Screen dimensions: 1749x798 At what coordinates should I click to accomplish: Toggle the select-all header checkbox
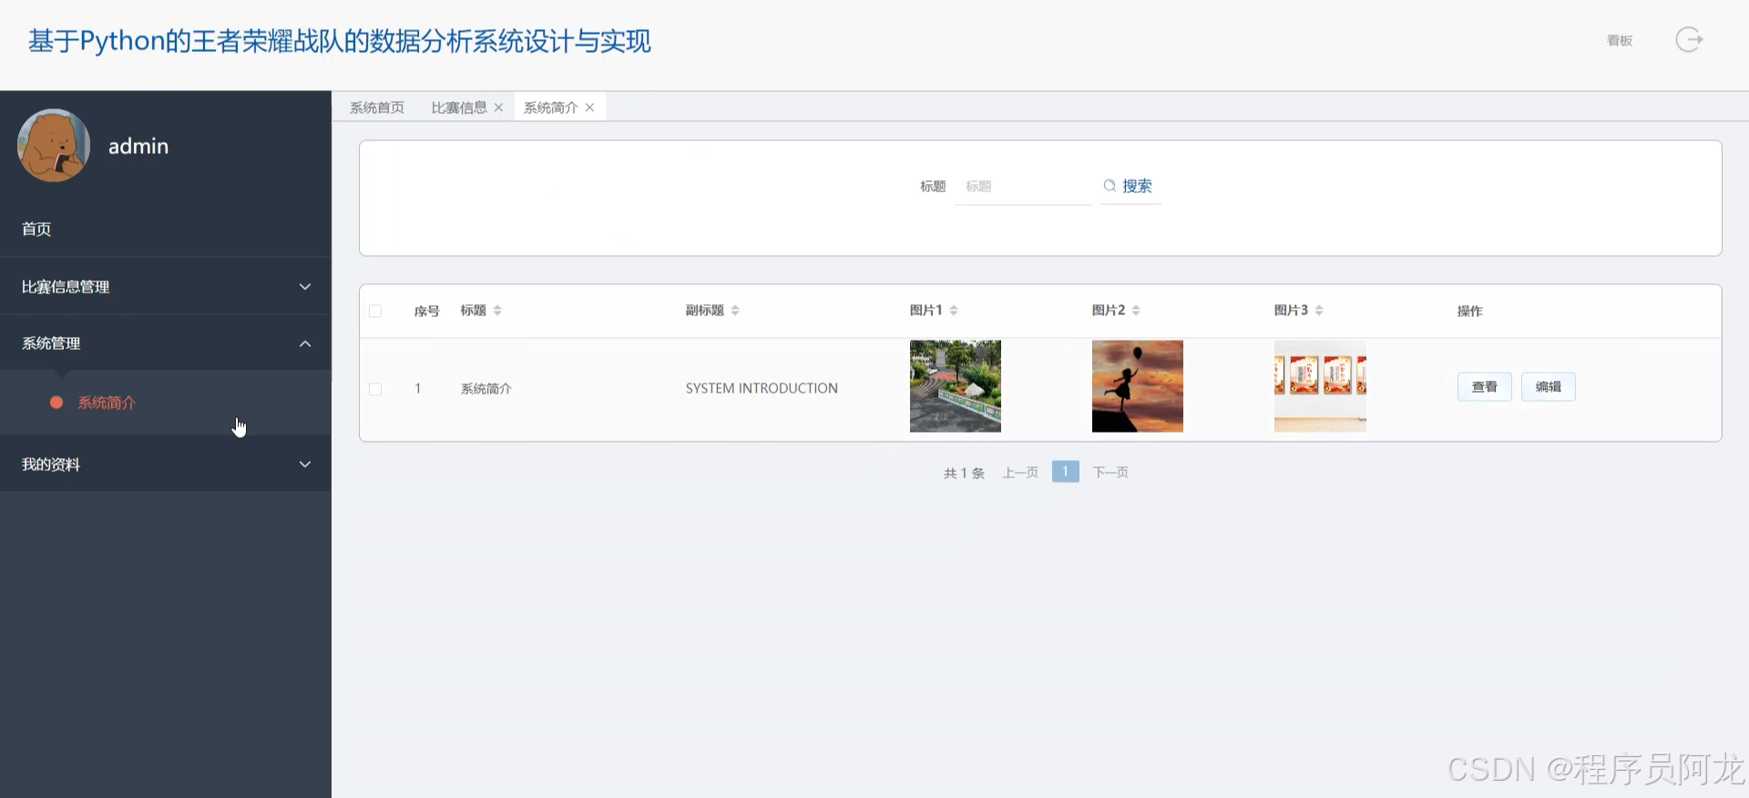tap(375, 312)
